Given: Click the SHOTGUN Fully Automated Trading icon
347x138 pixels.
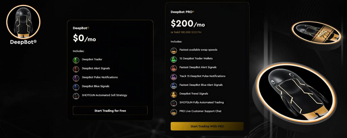Looking at the screenshot, I should tap(174, 103).
